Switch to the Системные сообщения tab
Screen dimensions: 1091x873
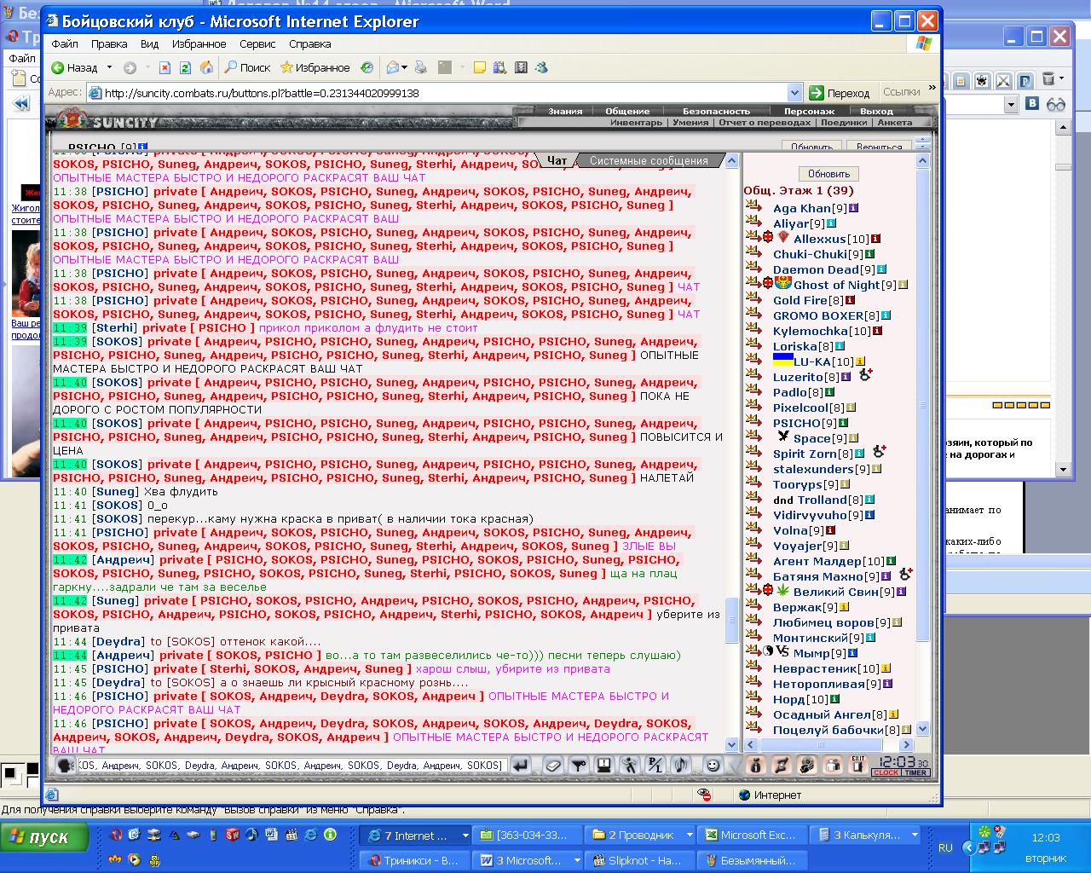649,160
